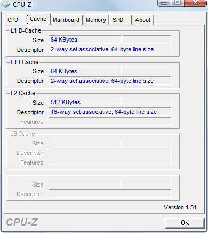Open the Mainboard tab

(66, 20)
